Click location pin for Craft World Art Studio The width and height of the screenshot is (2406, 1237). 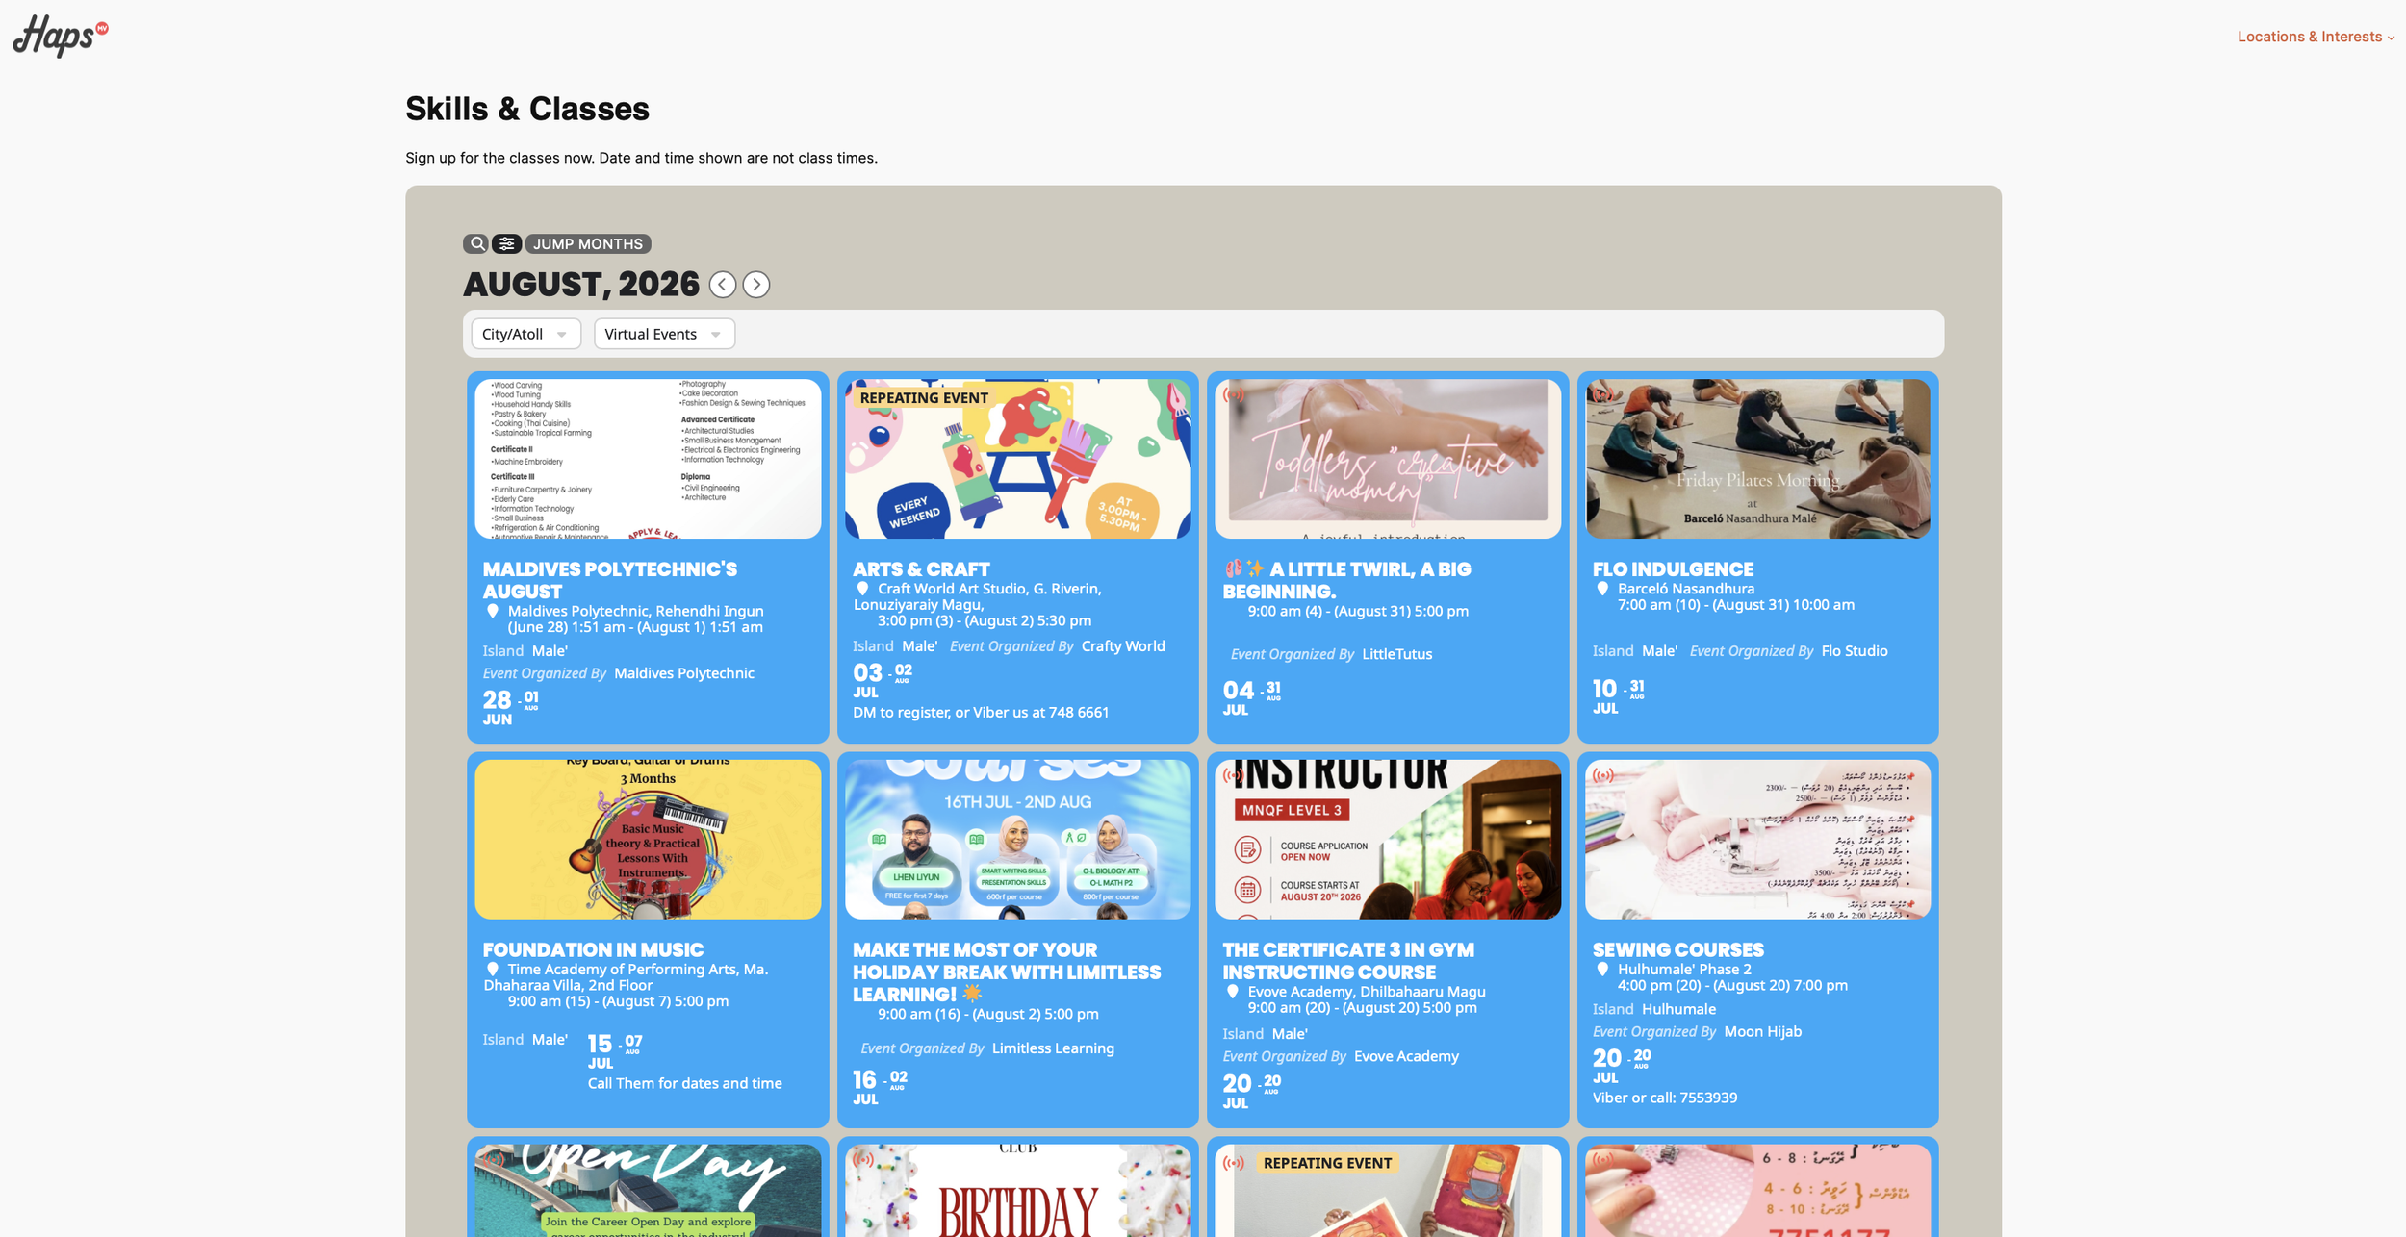click(862, 590)
